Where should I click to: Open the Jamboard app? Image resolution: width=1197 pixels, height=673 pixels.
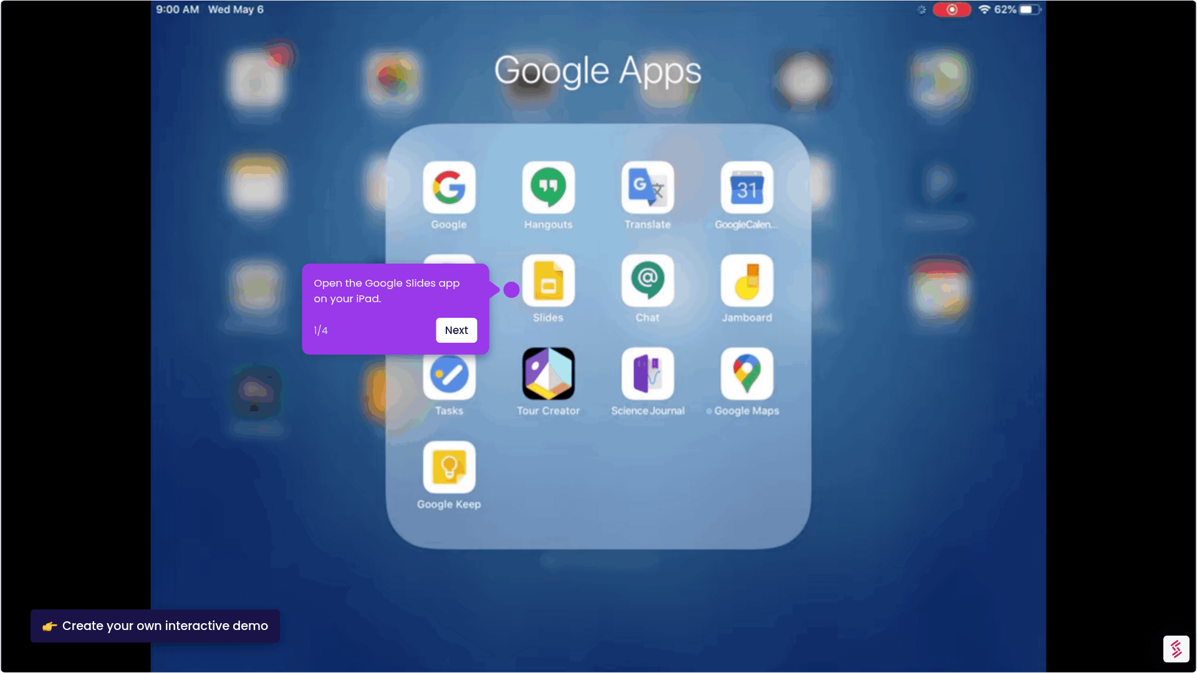[747, 280]
